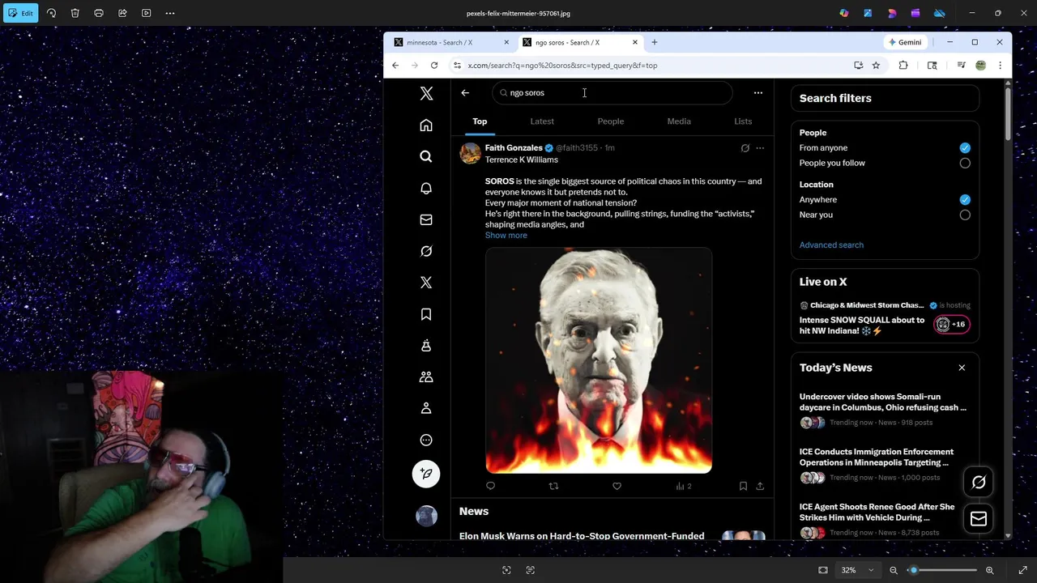Click the scan text icon in bottom bar
Image resolution: width=1037 pixels, height=583 pixels.
click(x=531, y=570)
